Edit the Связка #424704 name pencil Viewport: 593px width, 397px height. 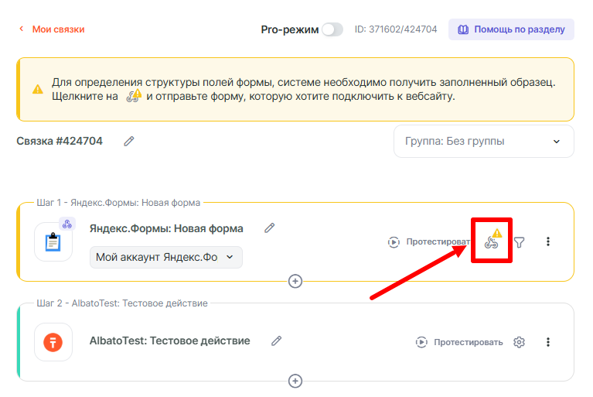[129, 141]
